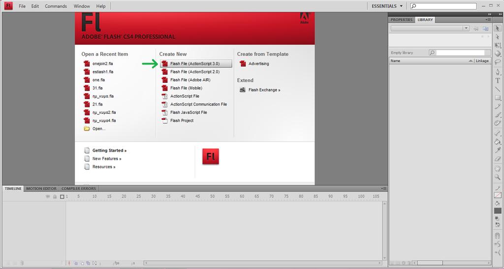Switch to the COMPILER ERRORS tab

[78, 189]
